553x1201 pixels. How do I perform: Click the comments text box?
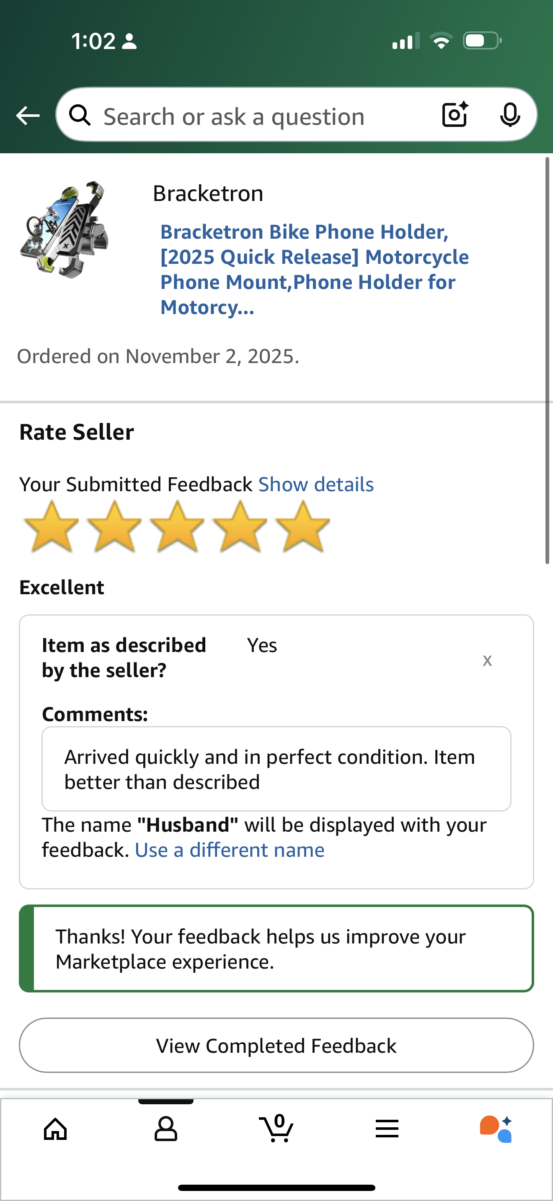276,769
